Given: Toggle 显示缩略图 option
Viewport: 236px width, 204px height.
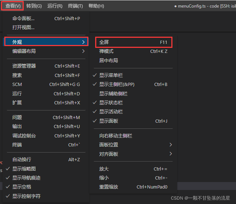Looking at the screenshot, I should [46, 169].
